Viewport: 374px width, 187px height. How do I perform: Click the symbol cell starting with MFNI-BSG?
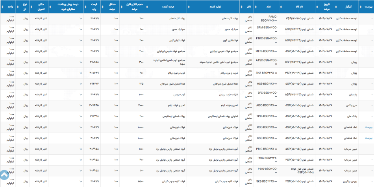point(267,51)
